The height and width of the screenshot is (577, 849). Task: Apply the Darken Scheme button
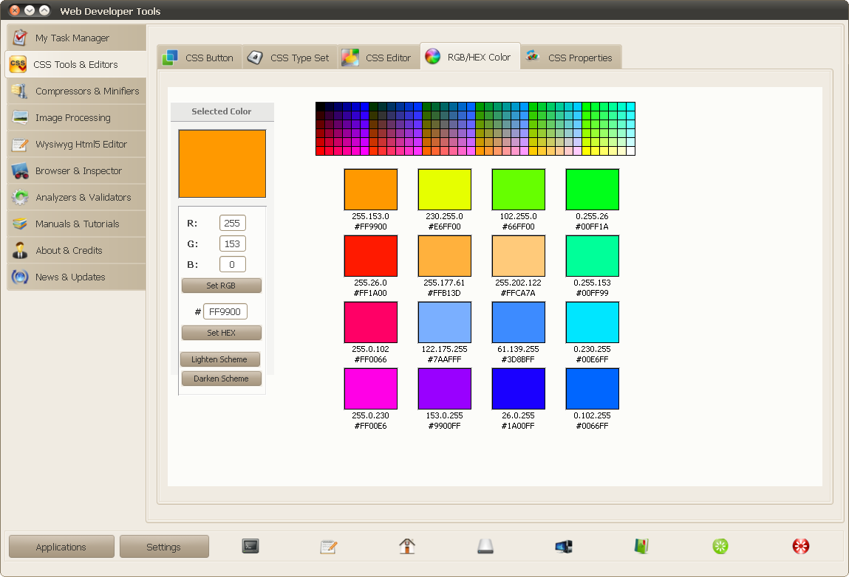[x=221, y=379]
